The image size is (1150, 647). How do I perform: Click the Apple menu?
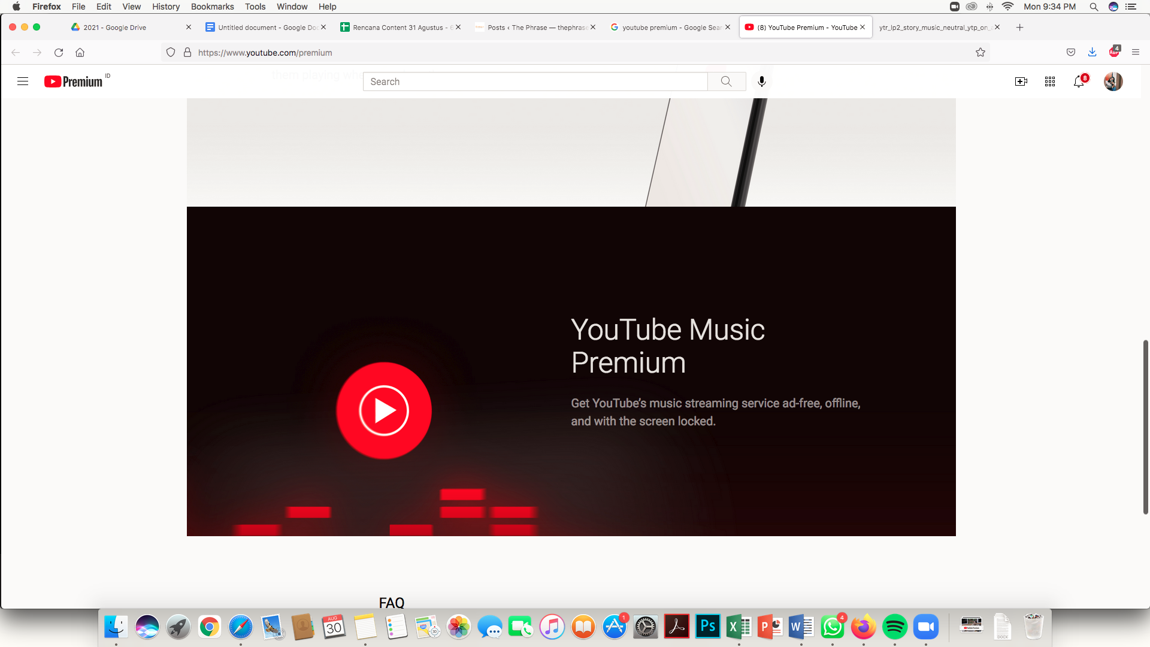click(x=16, y=7)
